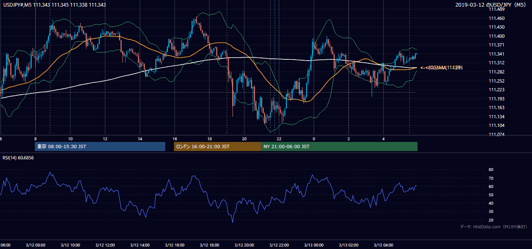Click the 3/12 10:00 time axis label
This screenshot has height=249, width=532.
coord(70,245)
